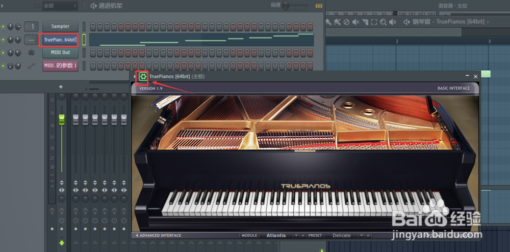Viewport: 510px width, 252px height.
Task: Toggle the TruePianos channel mute LED
Action: [3, 40]
